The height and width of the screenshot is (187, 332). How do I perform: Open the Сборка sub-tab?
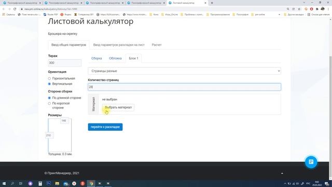tap(96, 58)
